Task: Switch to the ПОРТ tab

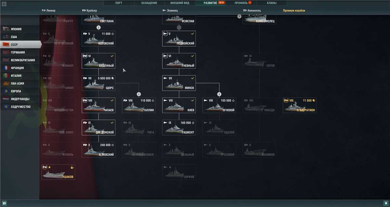Action: tap(119, 3)
